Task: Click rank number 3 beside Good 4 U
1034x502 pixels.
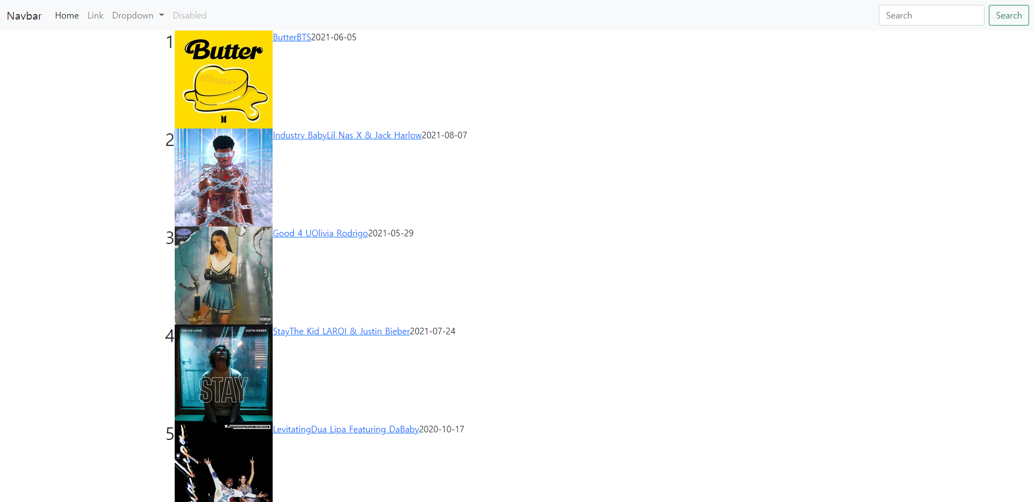Action: coord(170,238)
